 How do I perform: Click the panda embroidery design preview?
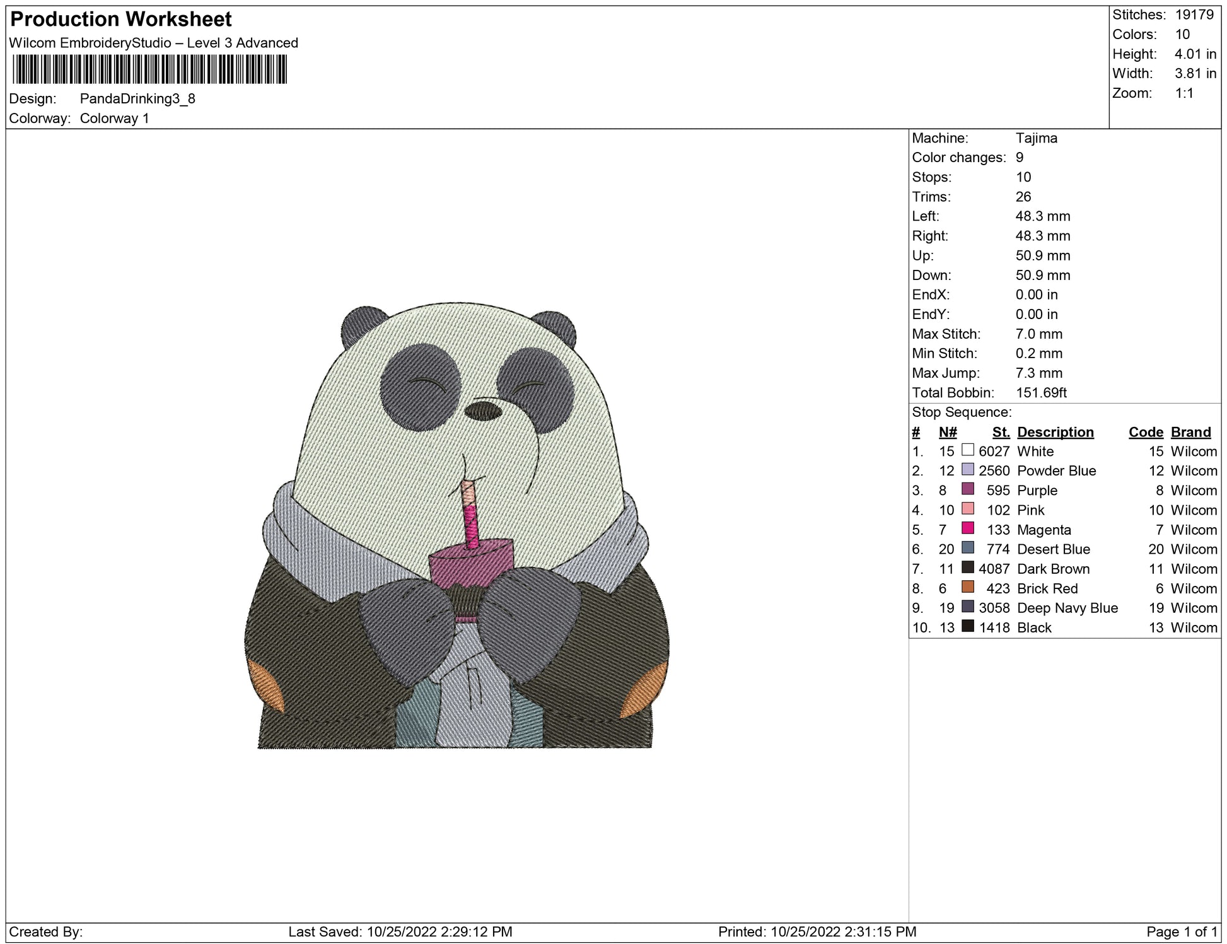[456, 527]
